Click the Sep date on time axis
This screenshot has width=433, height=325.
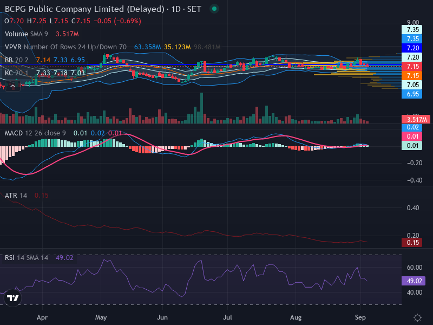(360, 317)
